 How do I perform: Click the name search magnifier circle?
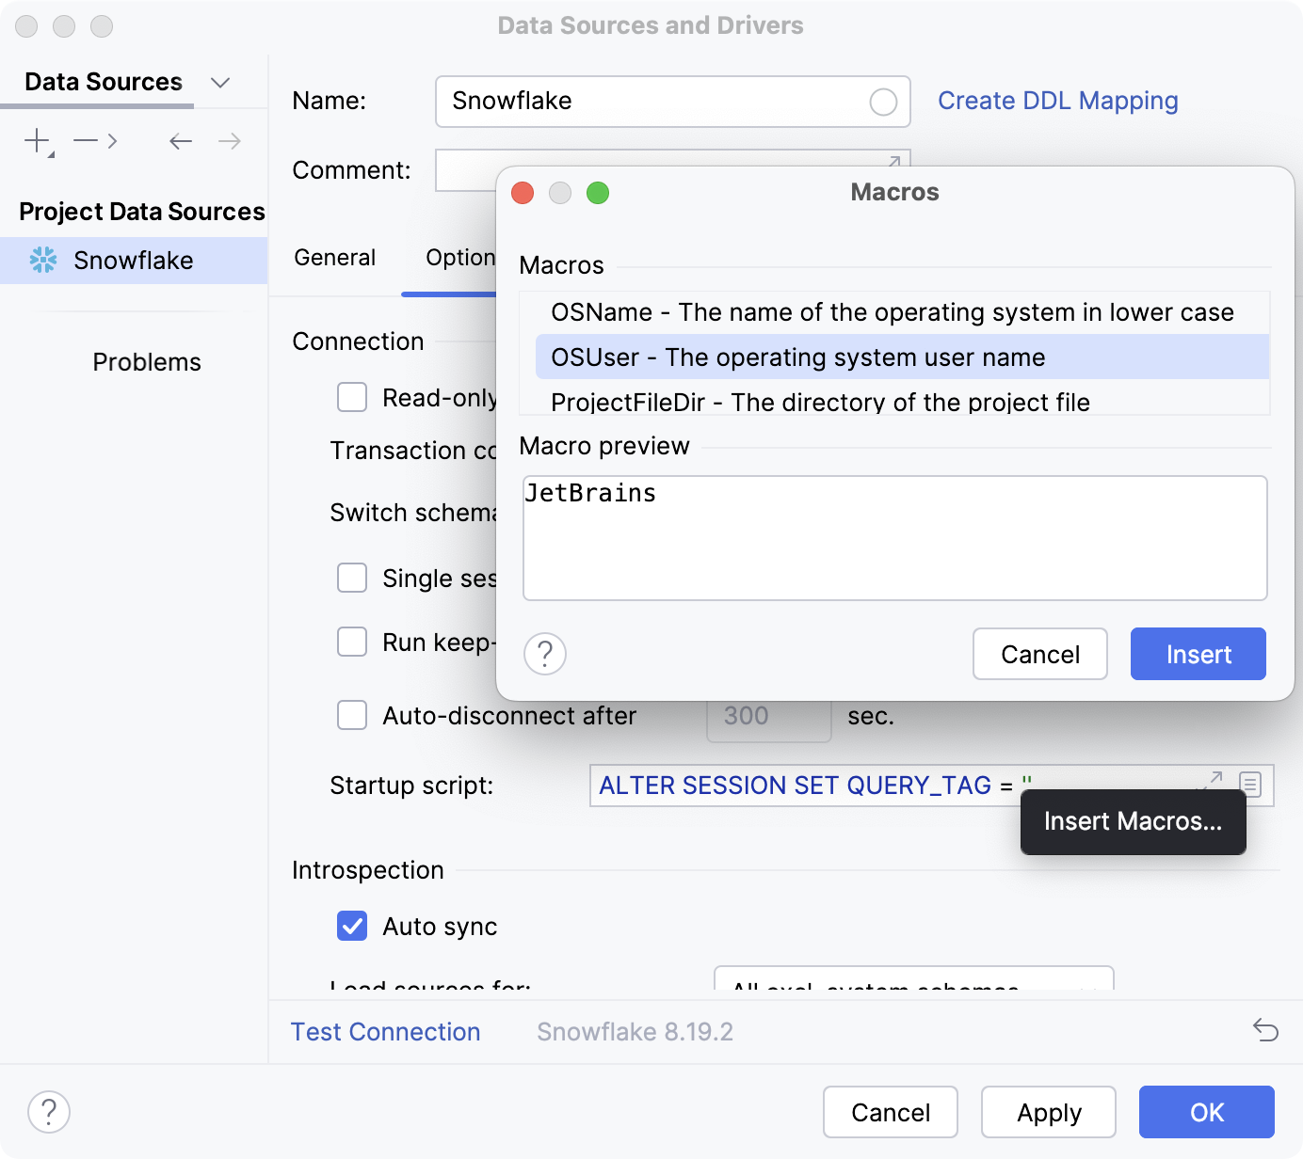[x=883, y=102]
